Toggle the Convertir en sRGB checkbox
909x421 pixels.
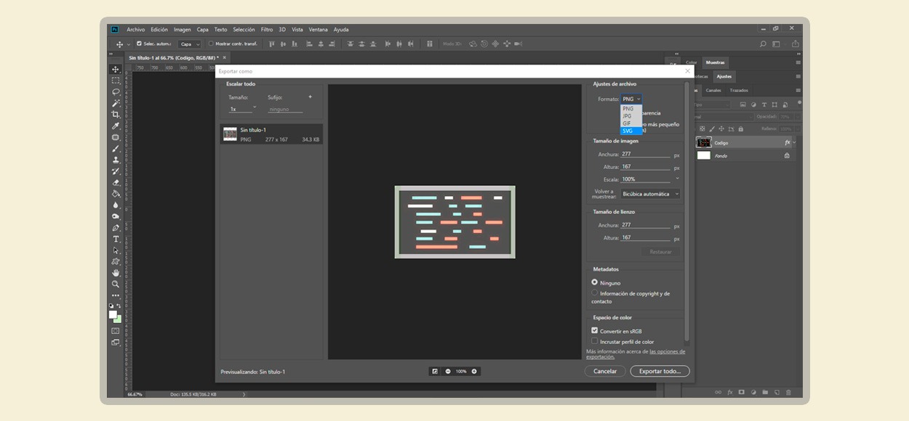(x=594, y=330)
